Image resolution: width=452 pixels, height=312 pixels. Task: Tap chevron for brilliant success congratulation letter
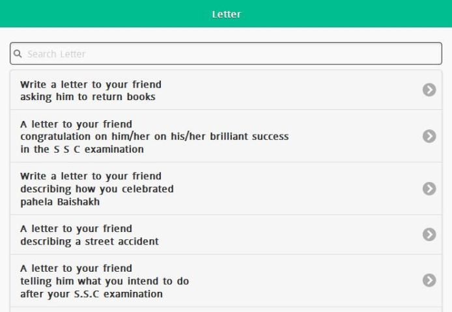[429, 136]
